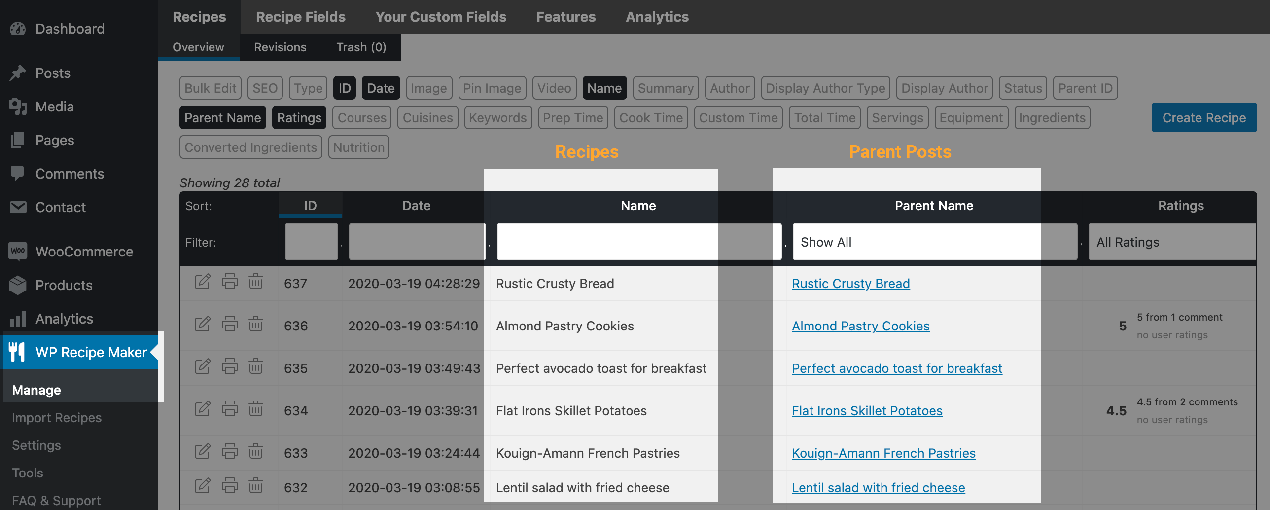Open WooCommerce from sidebar icon

[18, 251]
